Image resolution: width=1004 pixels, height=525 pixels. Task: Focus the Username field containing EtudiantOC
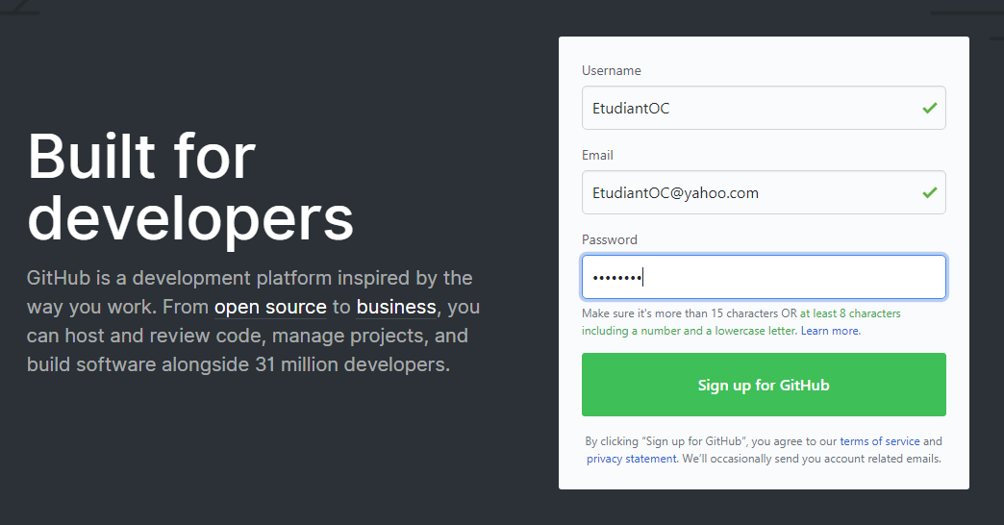click(x=764, y=108)
